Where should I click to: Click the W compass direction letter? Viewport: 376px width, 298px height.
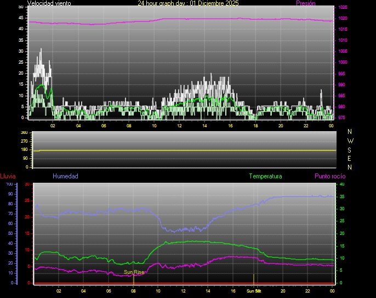(x=350, y=140)
